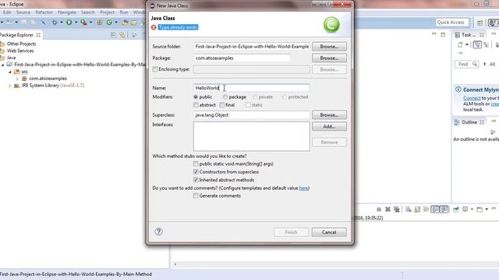Click the Java perspective button at top right
Viewport: 499px width, 280px height.
pyautogui.click(x=493, y=23)
